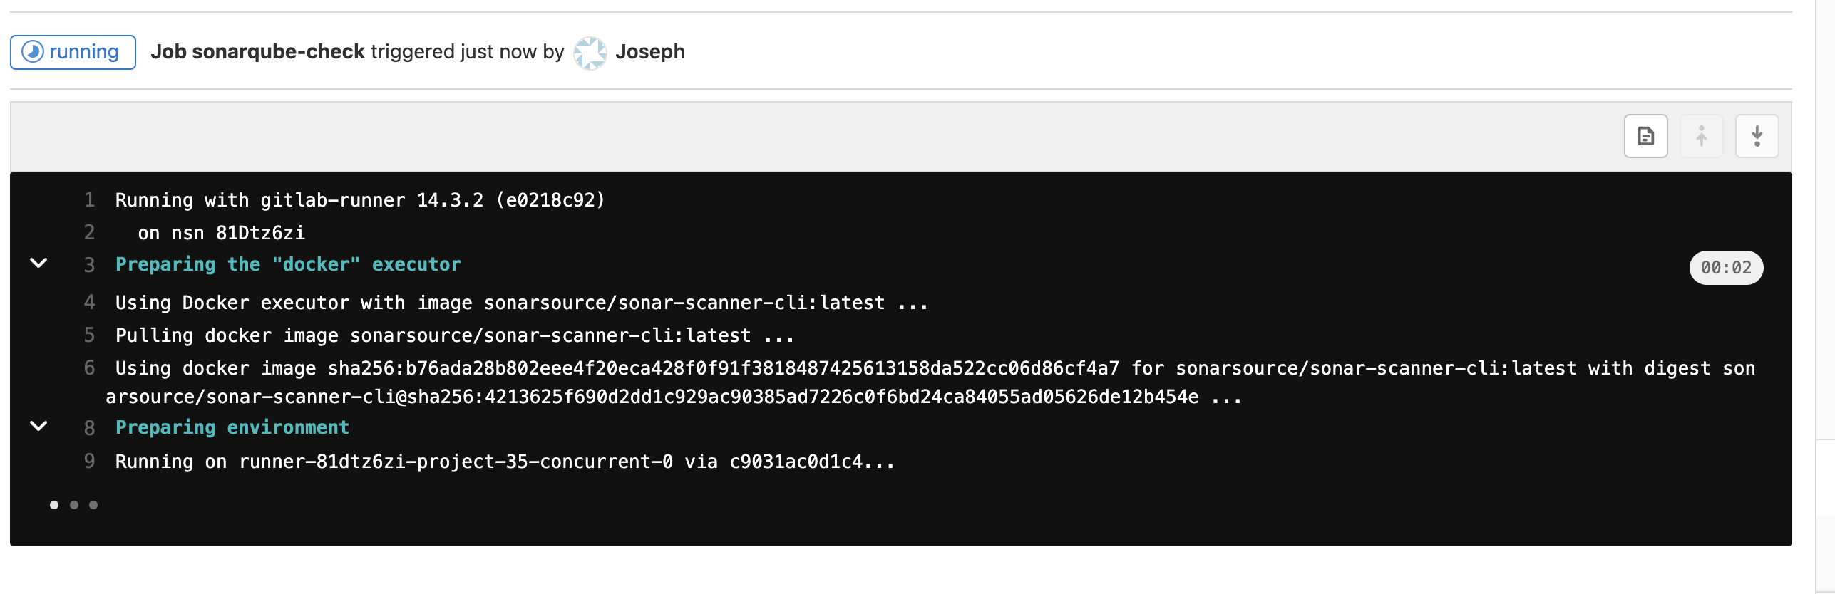Image resolution: width=1835 pixels, height=594 pixels.
Task: Click Joseph's user avatar
Action: [590, 53]
